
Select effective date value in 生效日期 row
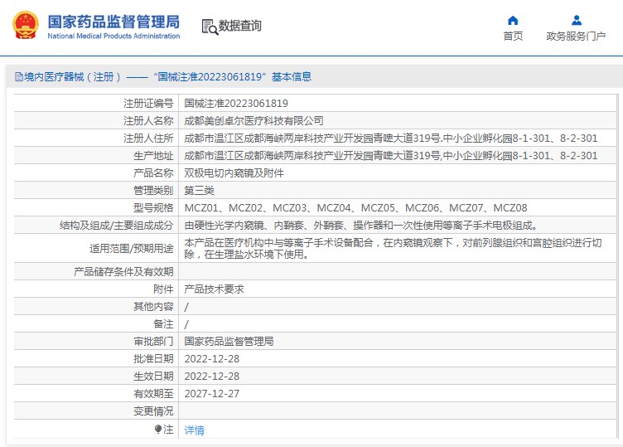tap(212, 377)
